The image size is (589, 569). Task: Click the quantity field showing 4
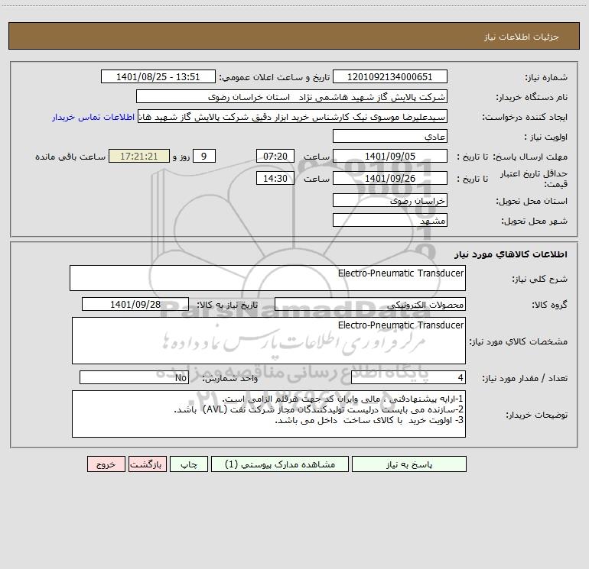(408, 377)
